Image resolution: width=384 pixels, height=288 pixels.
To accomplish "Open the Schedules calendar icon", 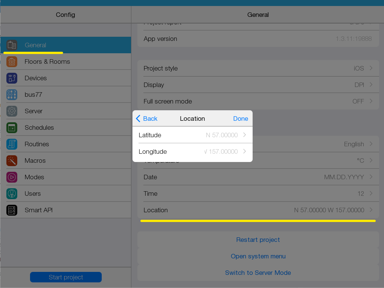I will point(12,127).
